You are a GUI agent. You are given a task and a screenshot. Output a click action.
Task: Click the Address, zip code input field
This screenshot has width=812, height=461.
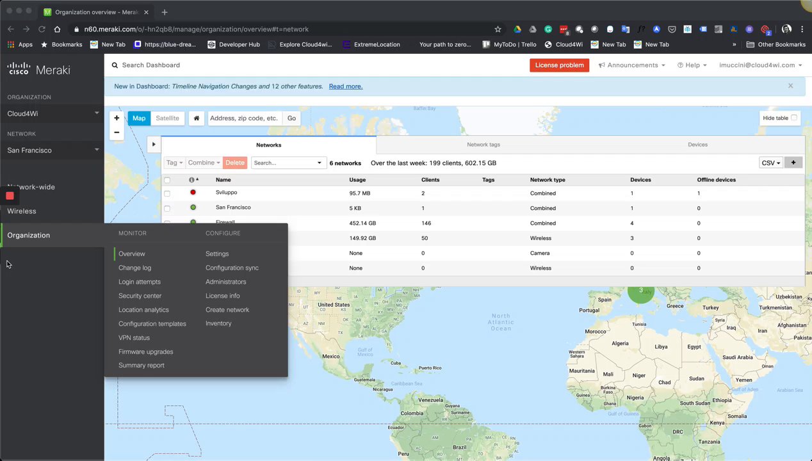245,118
